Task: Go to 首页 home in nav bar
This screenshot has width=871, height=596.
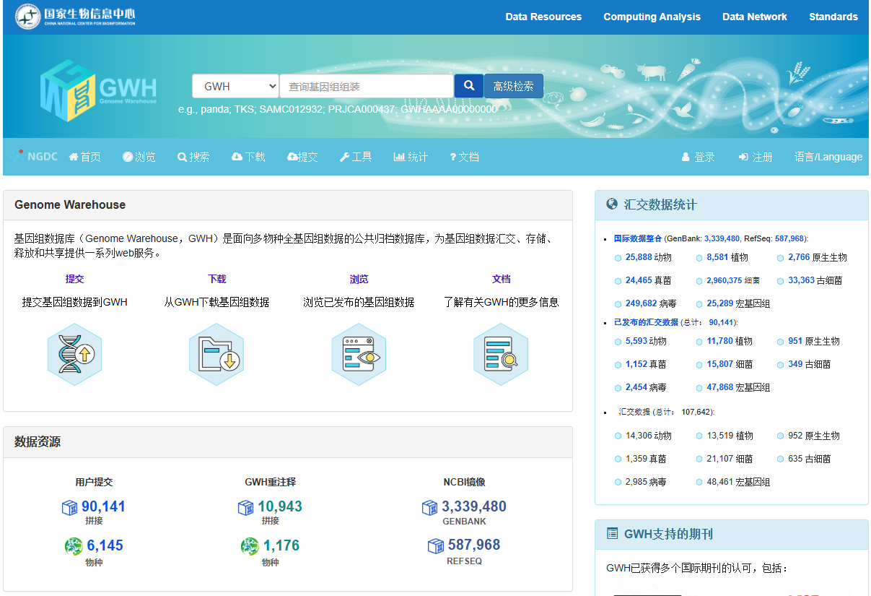Action: pyautogui.click(x=85, y=157)
